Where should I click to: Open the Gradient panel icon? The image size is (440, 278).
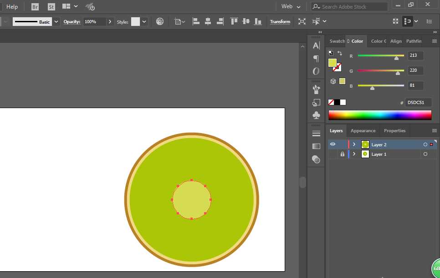316,146
